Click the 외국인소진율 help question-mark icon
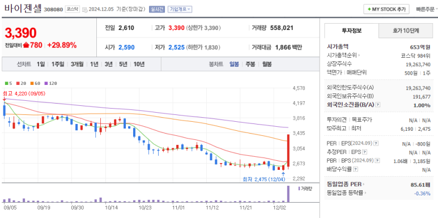The width and height of the screenshot is (438, 218). click(x=378, y=105)
